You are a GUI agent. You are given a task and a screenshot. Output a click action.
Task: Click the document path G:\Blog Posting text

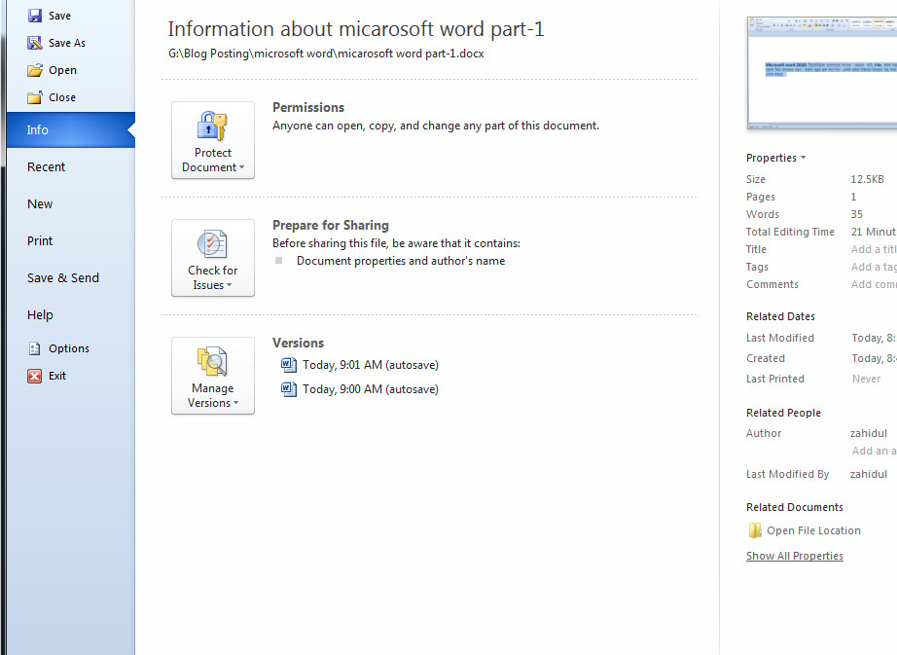[x=326, y=54]
